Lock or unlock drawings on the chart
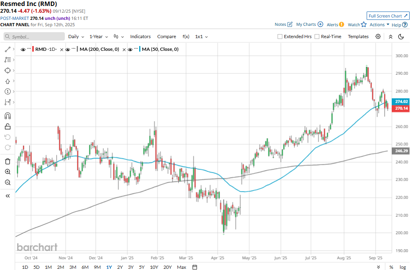410x270 pixels. (8, 127)
